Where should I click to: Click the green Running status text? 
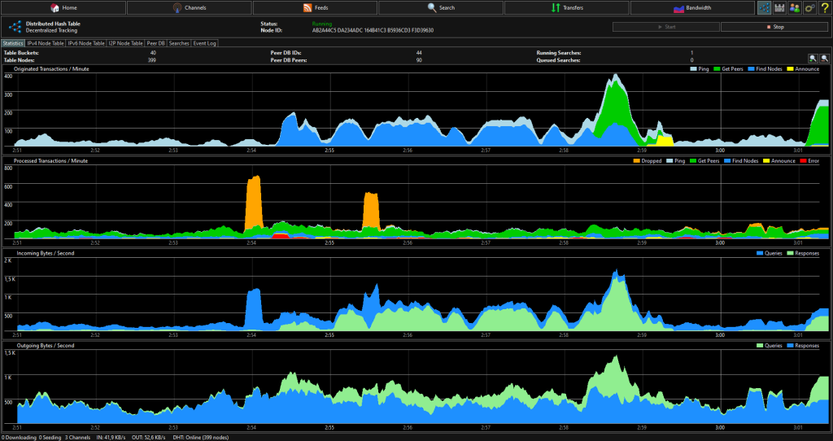pos(322,24)
